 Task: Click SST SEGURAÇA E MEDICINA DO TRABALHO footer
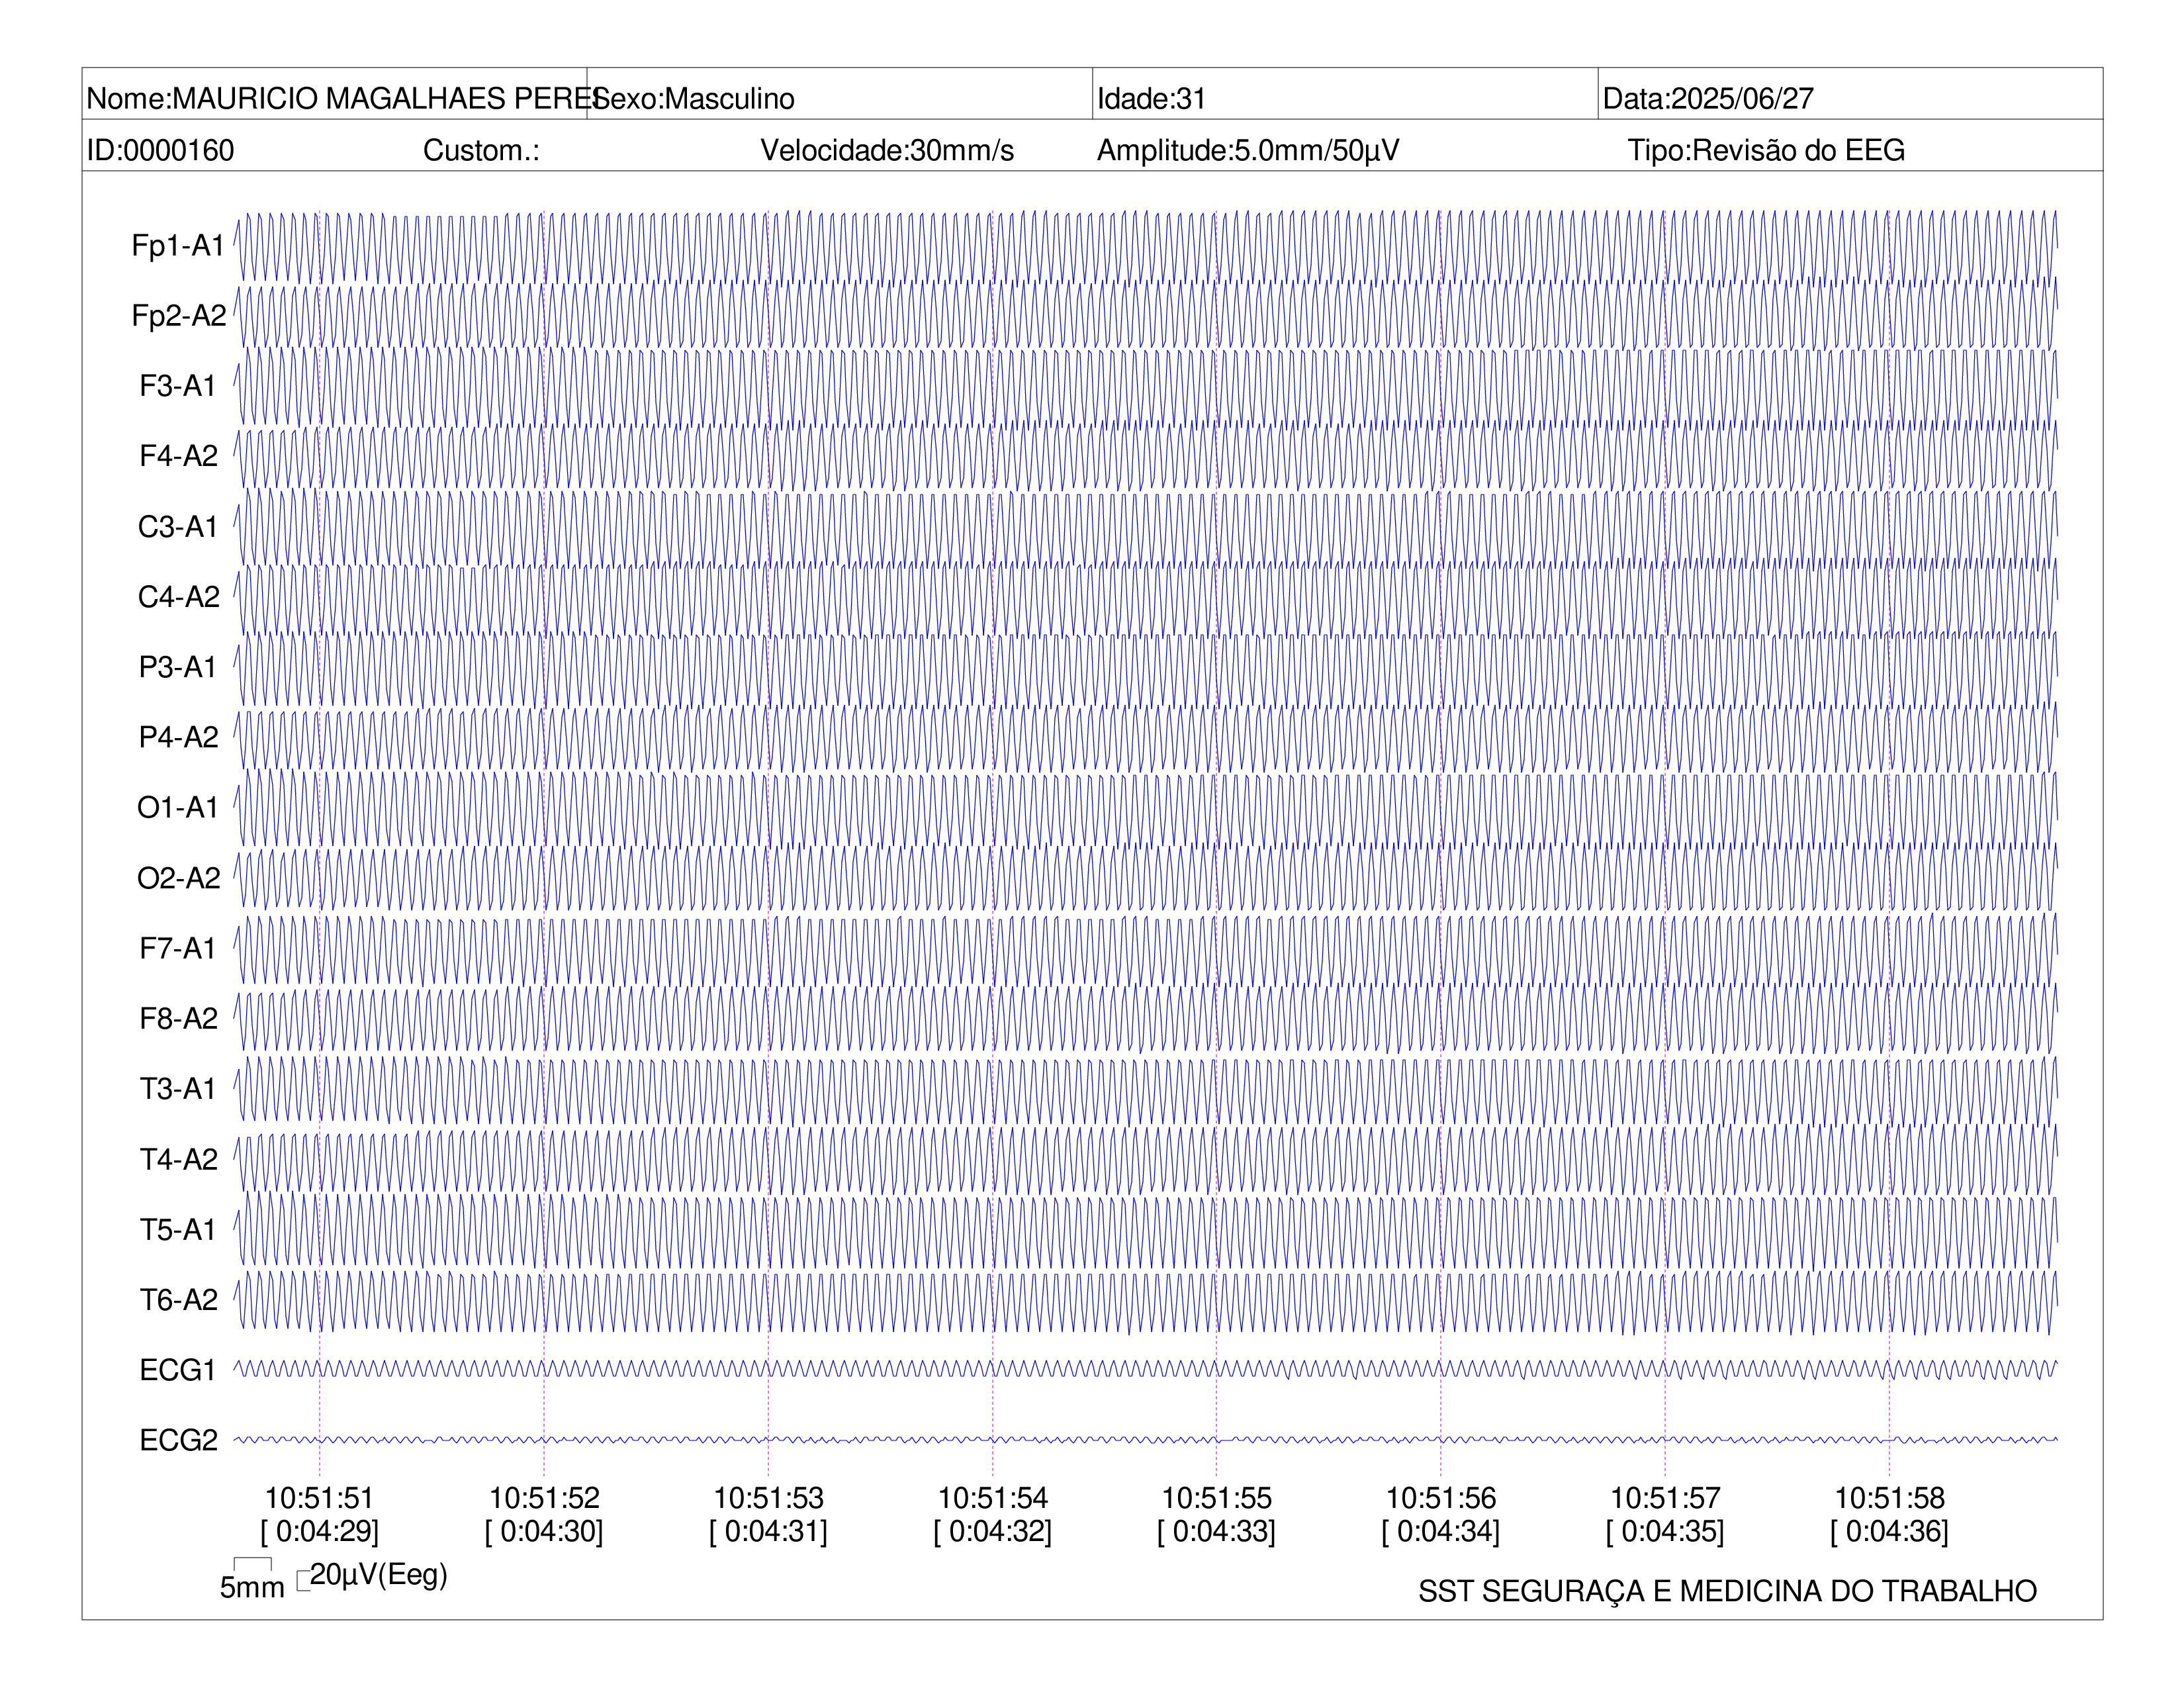click(1727, 1591)
